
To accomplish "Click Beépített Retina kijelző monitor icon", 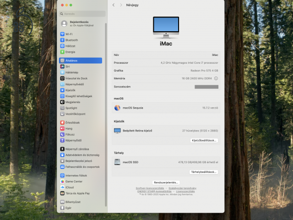I will pyautogui.click(x=117, y=131).
